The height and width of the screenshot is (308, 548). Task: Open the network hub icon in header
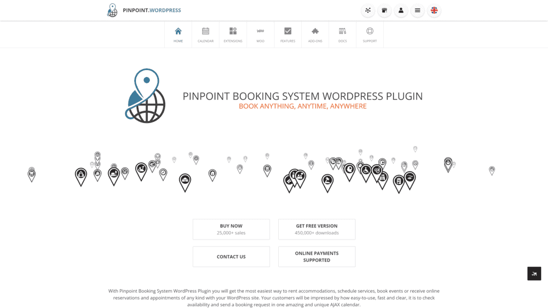[368, 11]
